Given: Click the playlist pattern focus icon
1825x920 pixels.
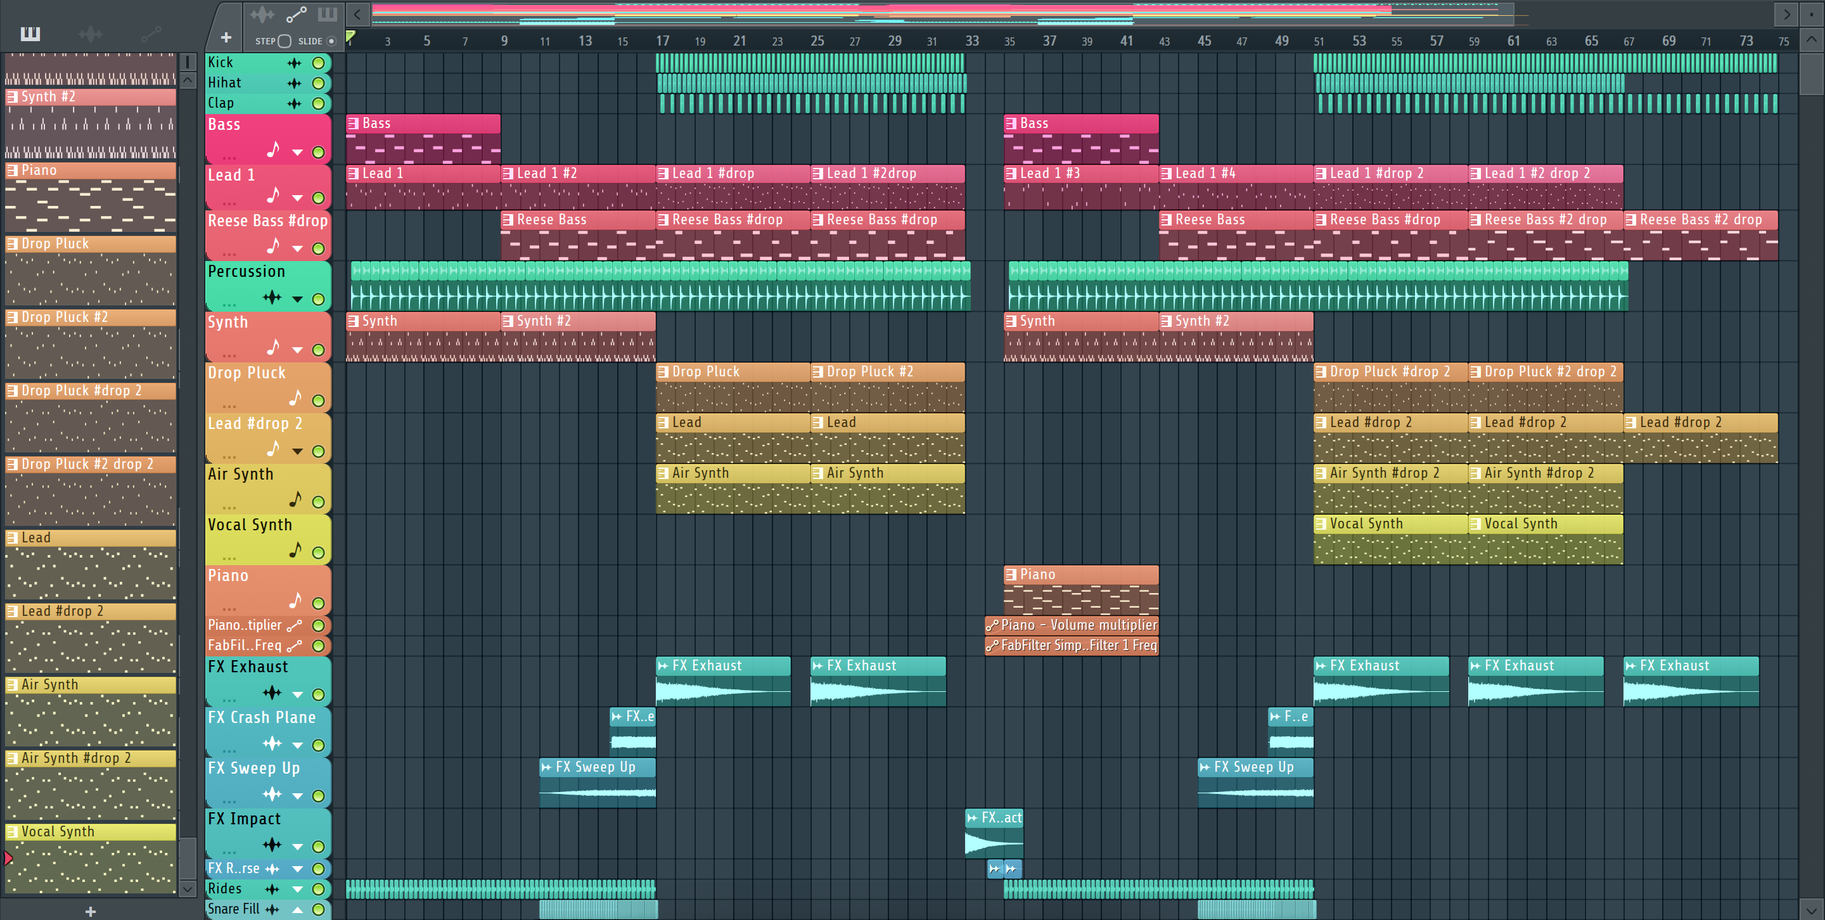Looking at the screenshot, I should (x=328, y=14).
